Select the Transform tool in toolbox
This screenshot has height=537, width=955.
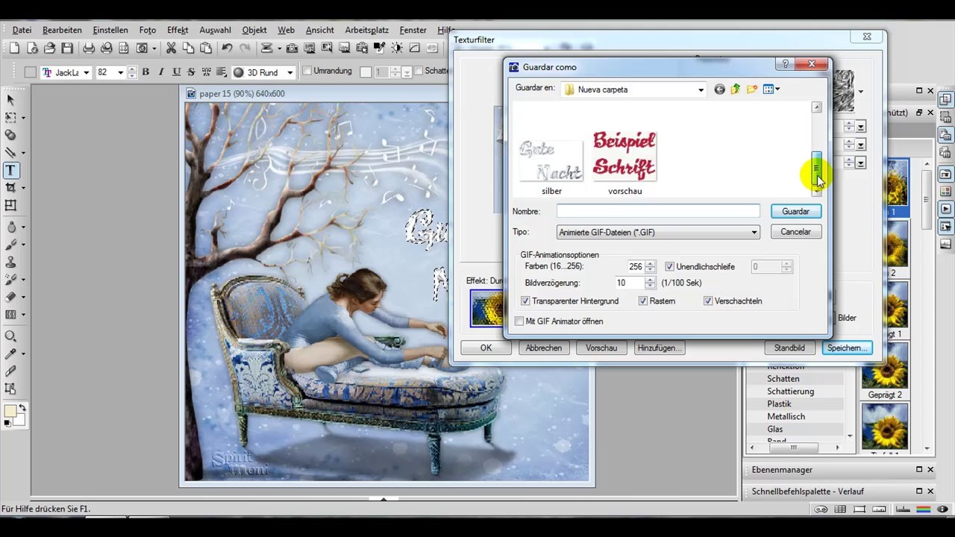pos(11,205)
